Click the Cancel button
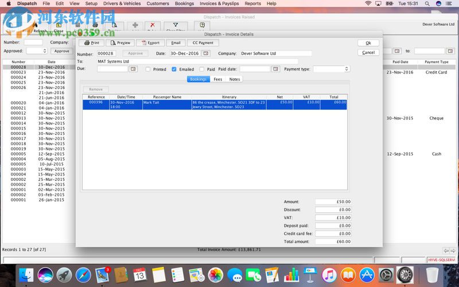 tap(368, 52)
